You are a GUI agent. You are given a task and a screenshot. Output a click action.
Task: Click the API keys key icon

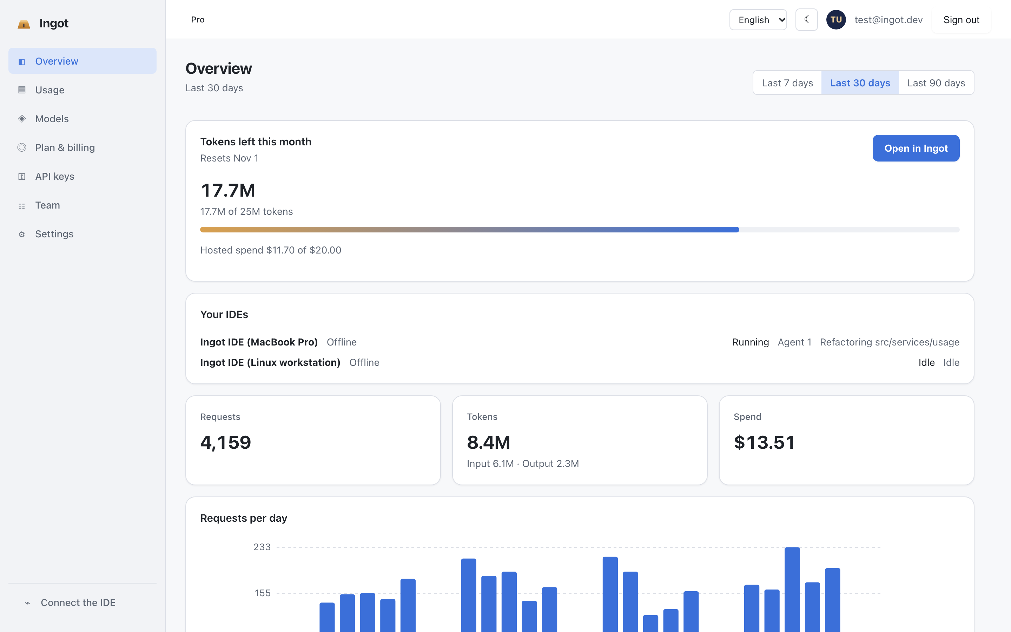[x=22, y=176]
